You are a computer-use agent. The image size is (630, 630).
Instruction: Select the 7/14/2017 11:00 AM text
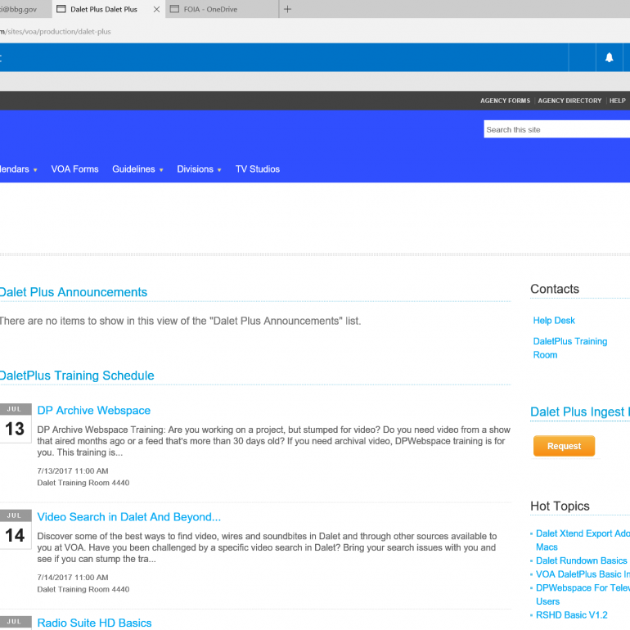tap(73, 578)
